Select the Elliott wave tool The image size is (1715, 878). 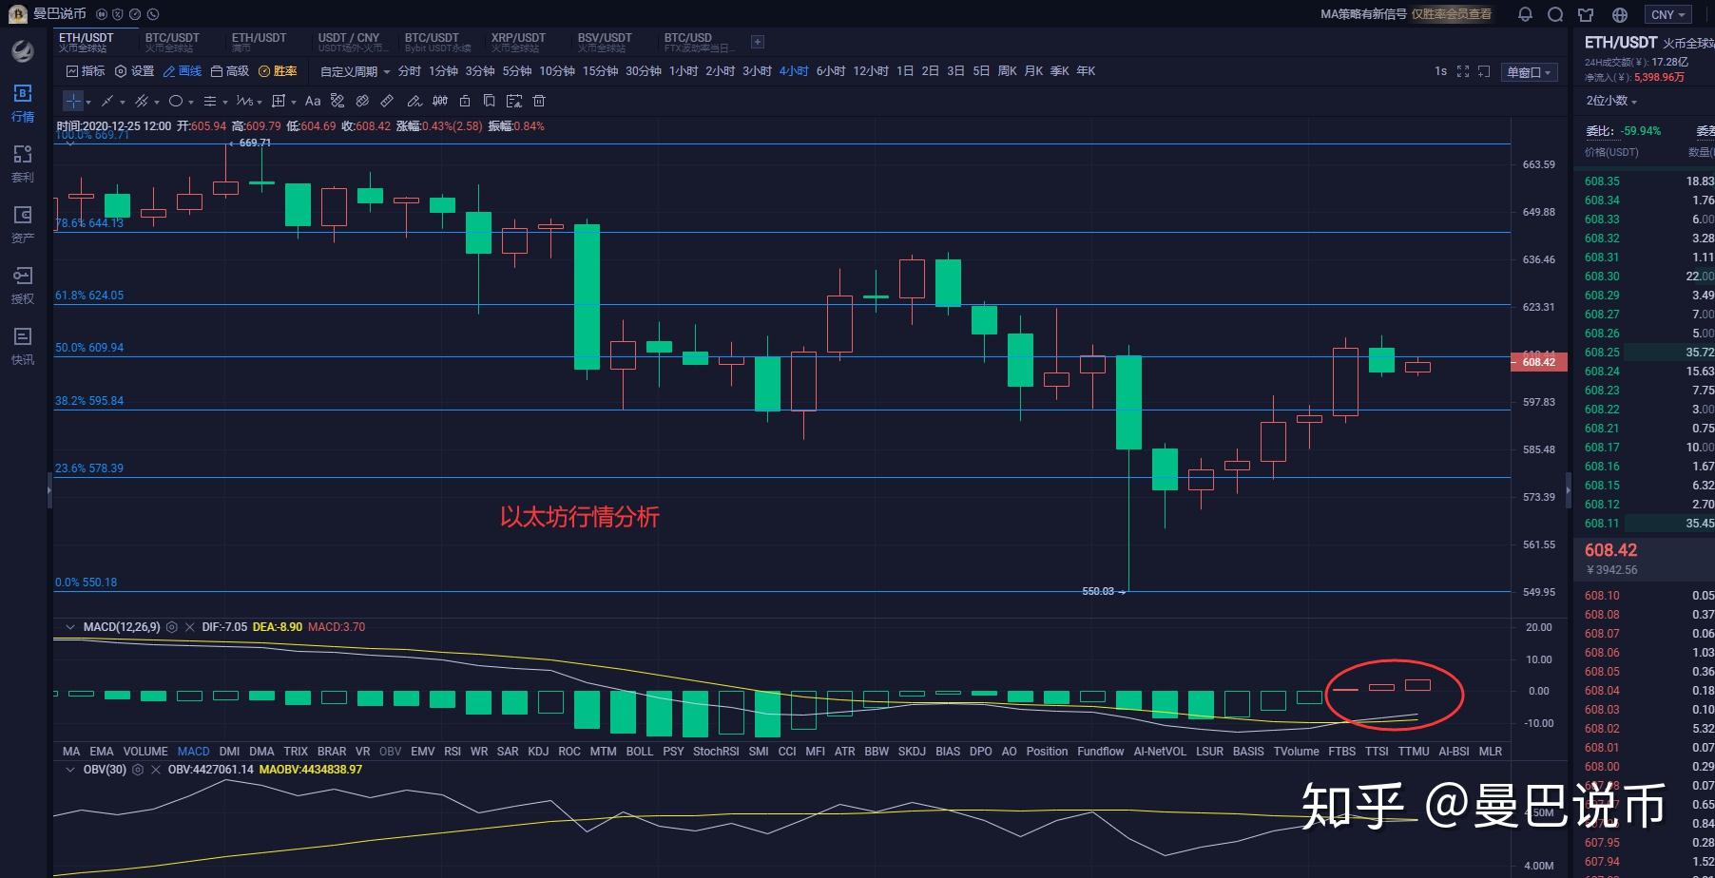[244, 101]
